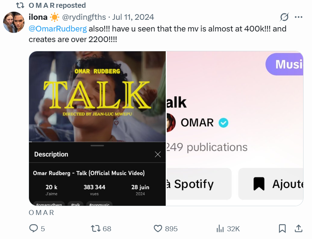Click the ilona display name

click(38, 17)
